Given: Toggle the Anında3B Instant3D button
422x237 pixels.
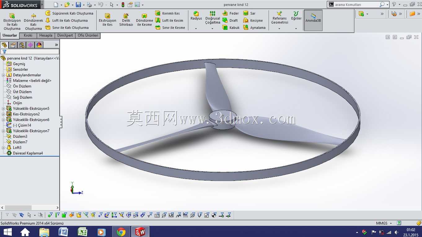Looking at the screenshot, I should 313,20.
